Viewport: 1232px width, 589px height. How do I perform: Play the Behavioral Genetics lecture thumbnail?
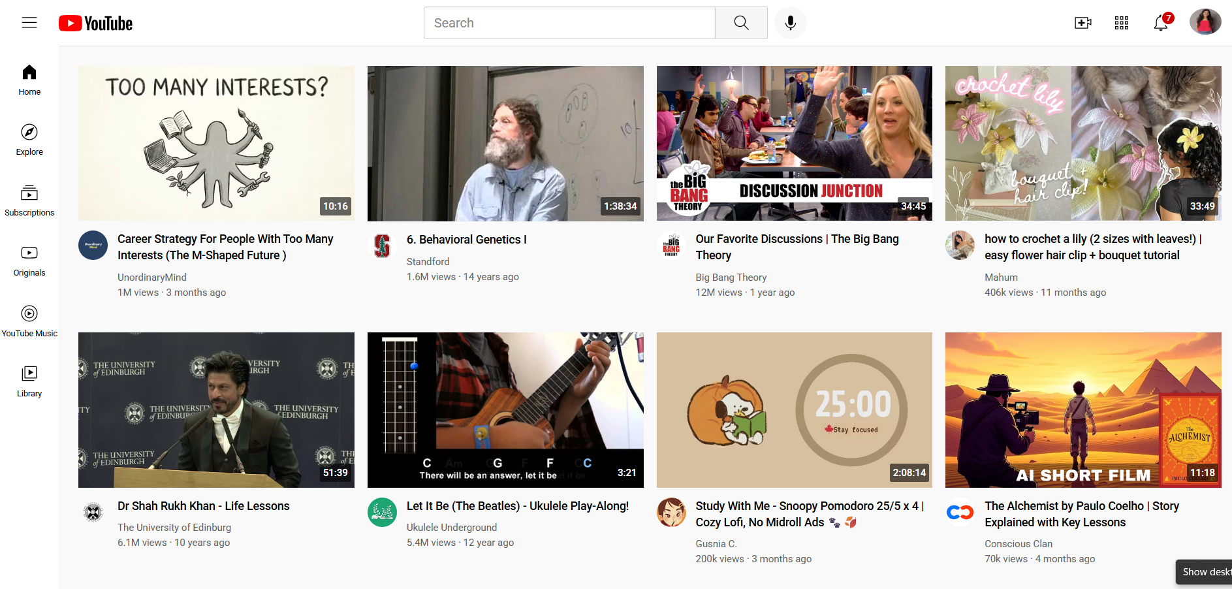[x=505, y=143]
